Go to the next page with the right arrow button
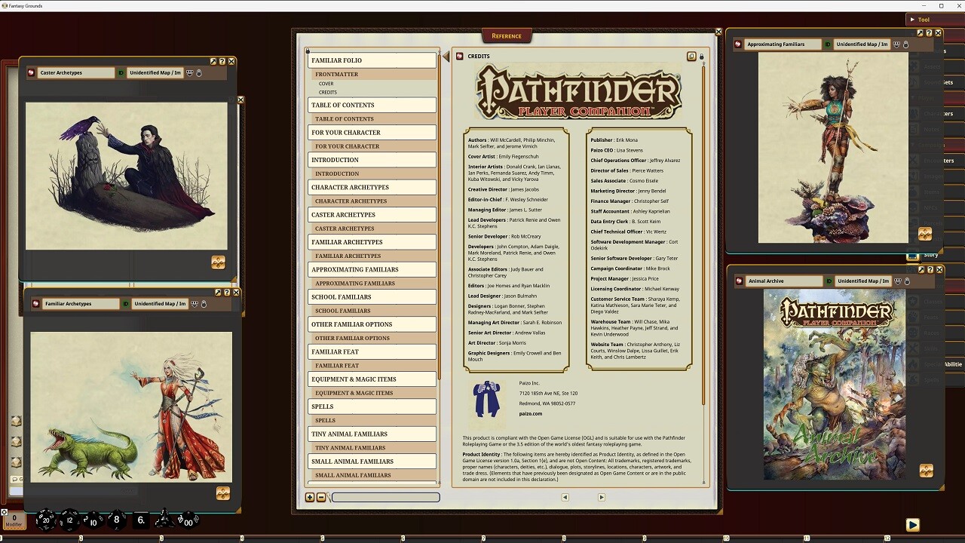Image resolution: width=965 pixels, height=543 pixels. coord(601,497)
